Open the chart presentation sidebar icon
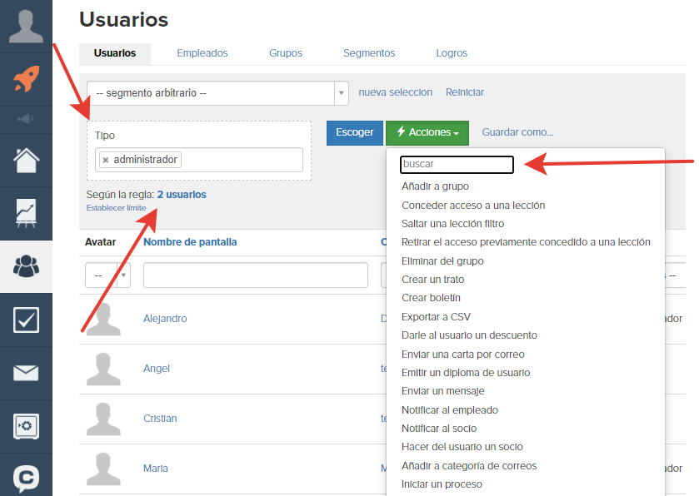Image resolution: width=699 pixels, height=496 pixels. pos(26,213)
